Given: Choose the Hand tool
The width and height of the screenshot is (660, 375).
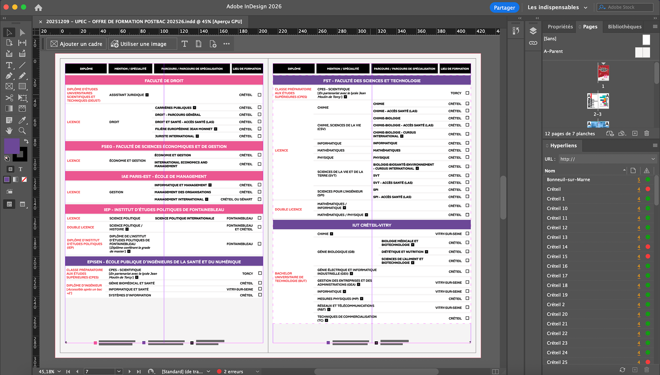Looking at the screenshot, I should click(x=9, y=131).
